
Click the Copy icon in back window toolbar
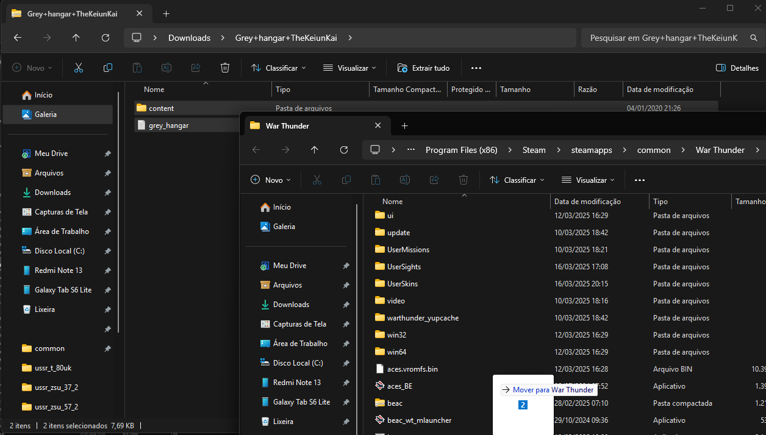point(108,68)
